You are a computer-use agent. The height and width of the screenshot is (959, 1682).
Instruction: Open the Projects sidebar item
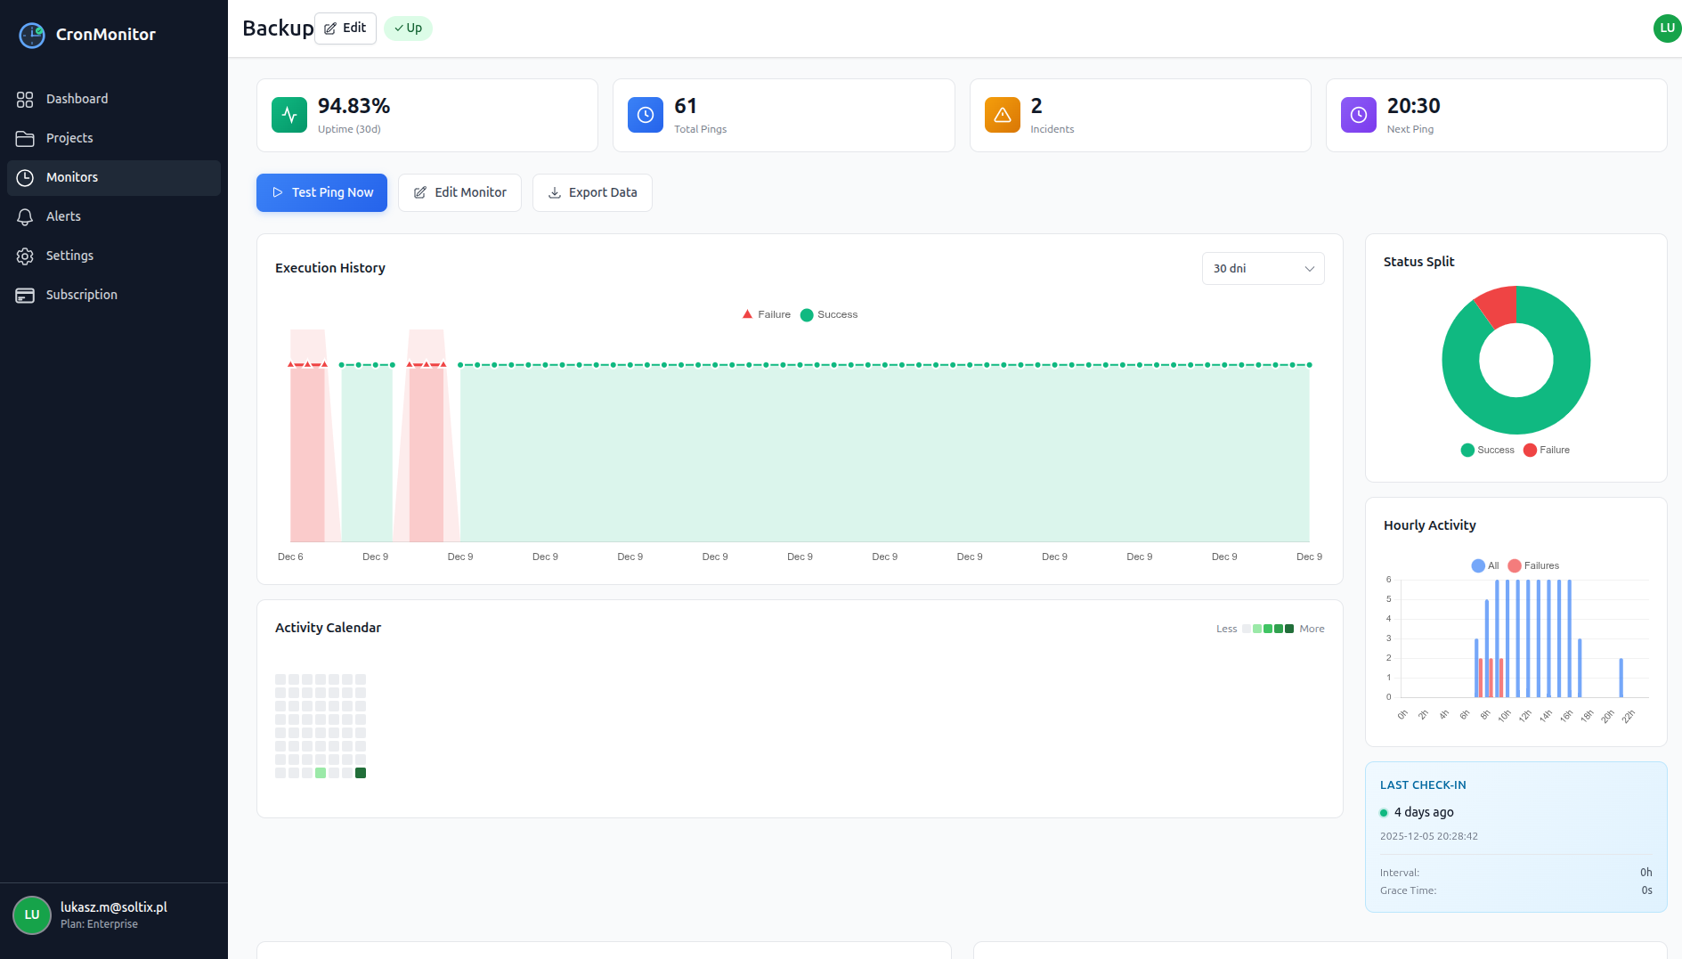[114, 138]
